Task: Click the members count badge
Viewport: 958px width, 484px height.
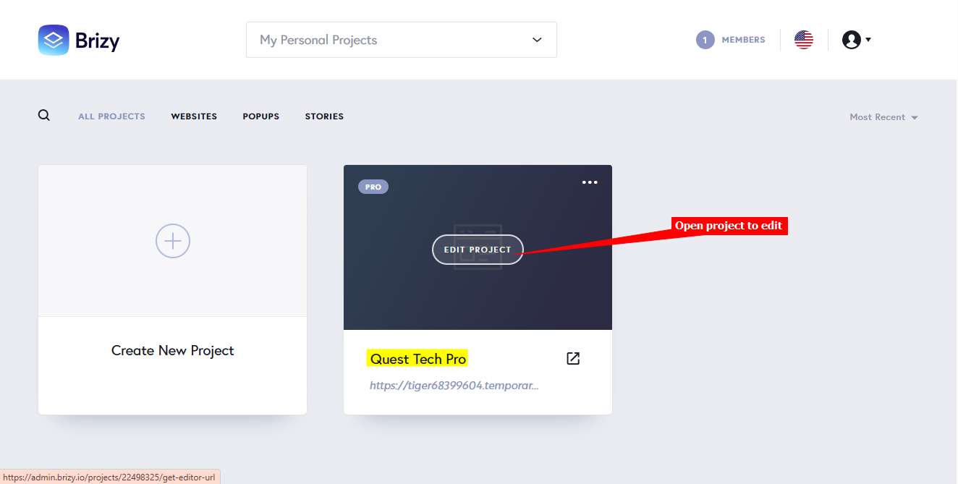Action: tap(705, 40)
